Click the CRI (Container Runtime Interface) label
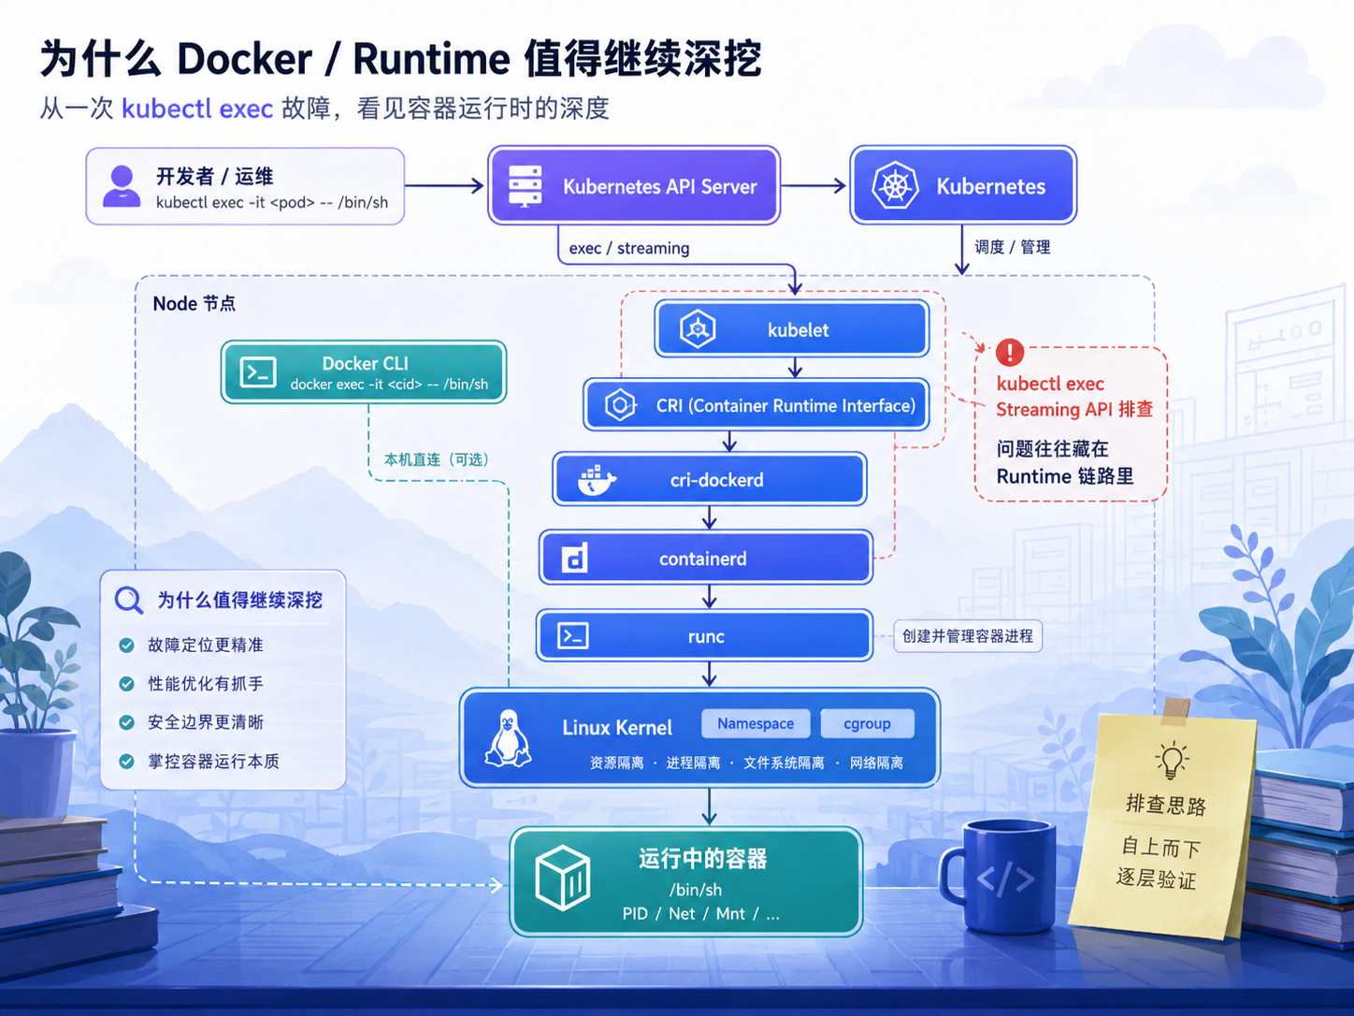The image size is (1354, 1016). pos(785,405)
